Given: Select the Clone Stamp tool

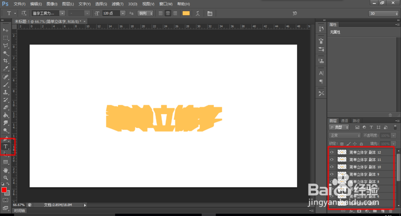Looking at the screenshot, I should point(5,92).
